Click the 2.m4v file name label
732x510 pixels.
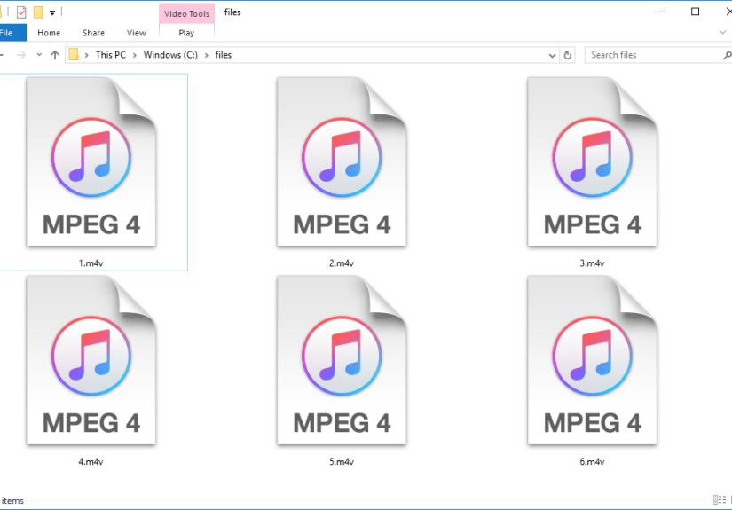coord(342,263)
